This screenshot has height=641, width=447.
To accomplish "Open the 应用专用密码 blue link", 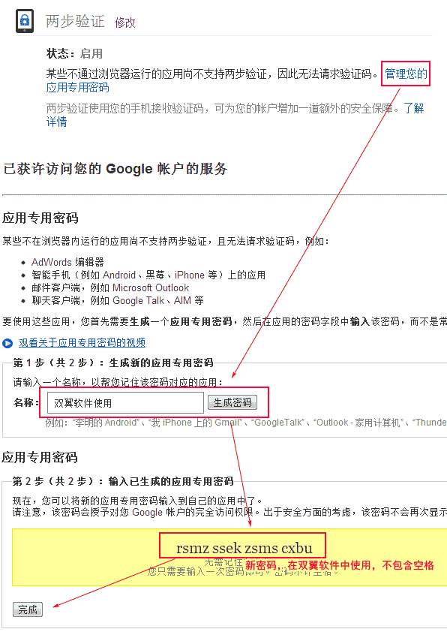I will pyautogui.click(x=78, y=88).
